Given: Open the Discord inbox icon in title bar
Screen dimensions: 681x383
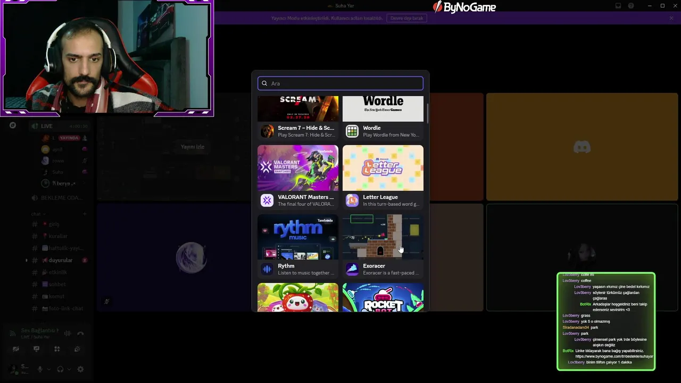Looking at the screenshot, I should (618, 6).
